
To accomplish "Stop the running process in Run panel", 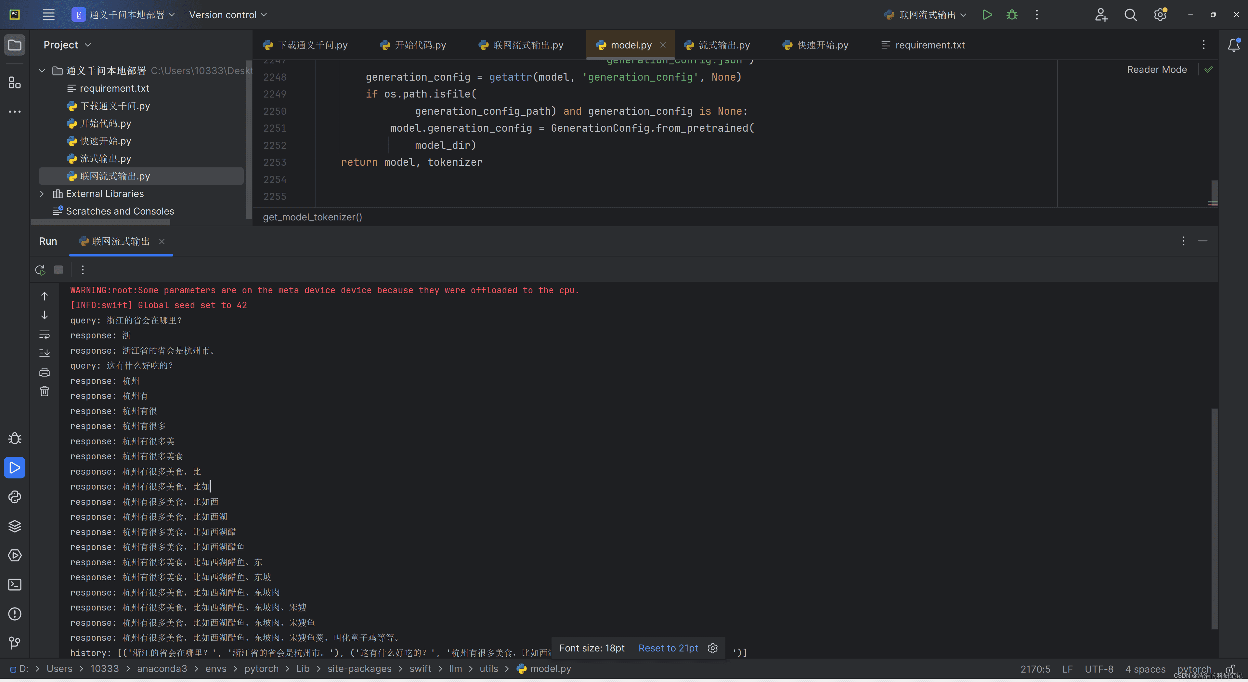I will coord(58,269).
